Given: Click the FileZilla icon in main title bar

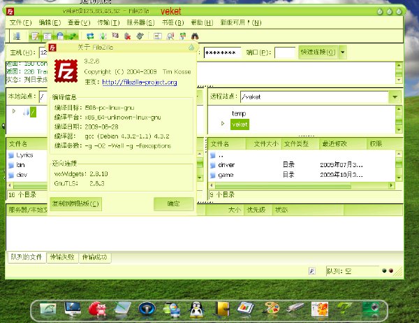Looking at the screenshot, I should (x=10, y=11).
